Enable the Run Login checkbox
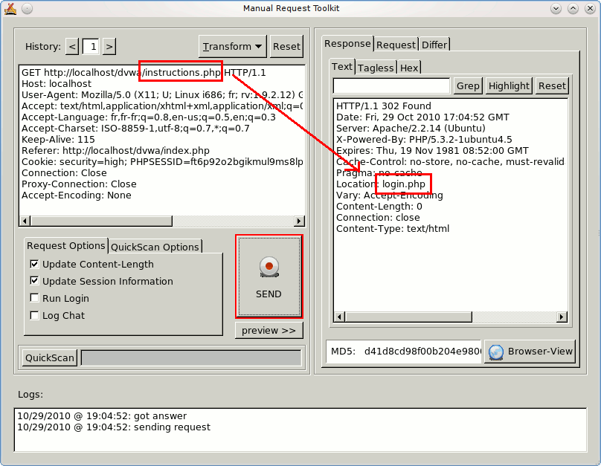 tap(34, 298)
